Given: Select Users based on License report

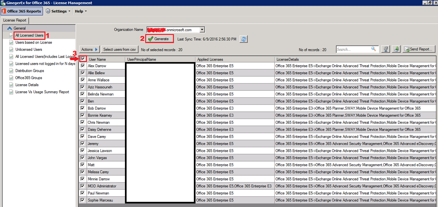Looking at the screenshot, I should [x=33, y=43].
